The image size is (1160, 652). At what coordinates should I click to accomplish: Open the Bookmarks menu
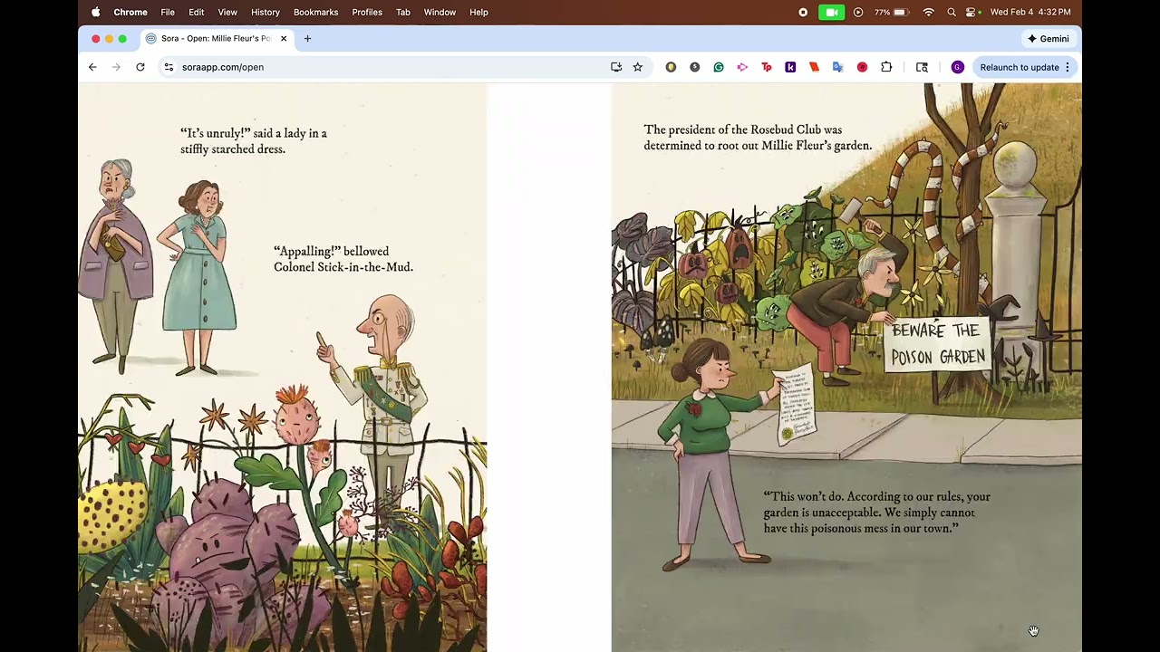pyautogui.click(x=315, y=13)
